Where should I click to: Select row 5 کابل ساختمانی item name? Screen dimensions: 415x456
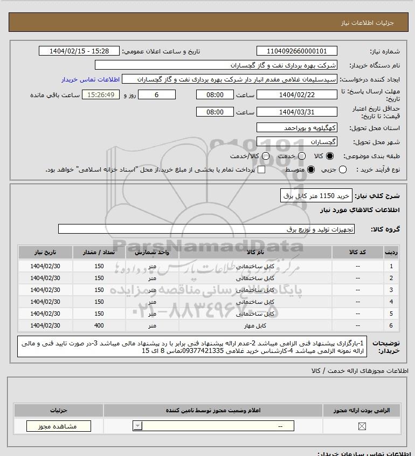tap(255, 314)
